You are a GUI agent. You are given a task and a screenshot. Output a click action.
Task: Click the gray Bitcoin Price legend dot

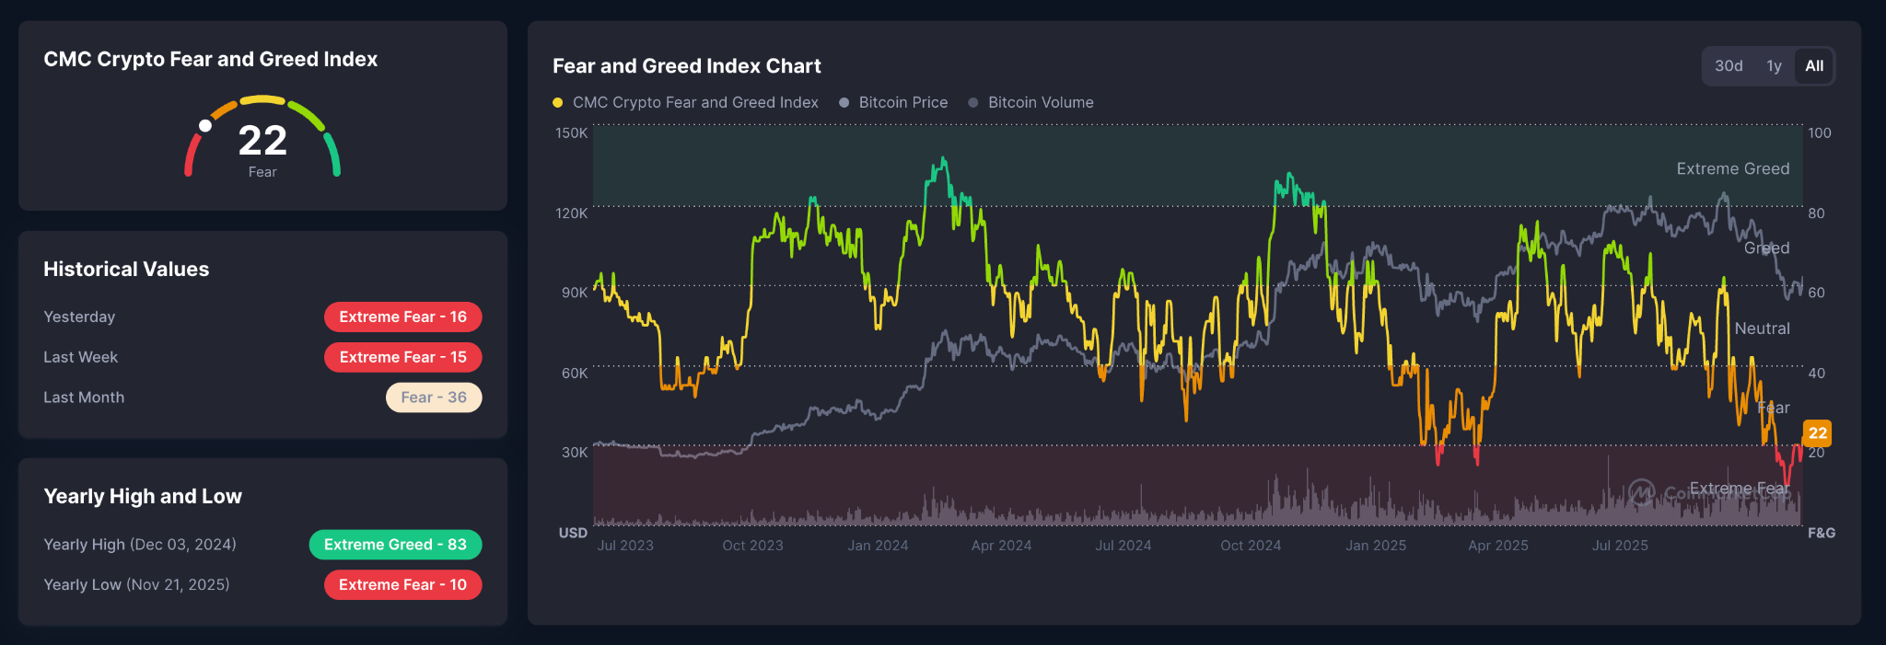pyautogui.click(x=844, y=102)
